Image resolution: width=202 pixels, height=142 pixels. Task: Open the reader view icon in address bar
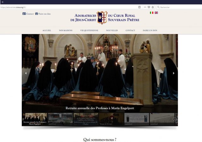pos(140,7)
